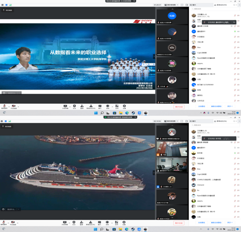
Task: Expand share screen options, top meeting toolbar
Action: pyautogui.click(x=70, y=107)
